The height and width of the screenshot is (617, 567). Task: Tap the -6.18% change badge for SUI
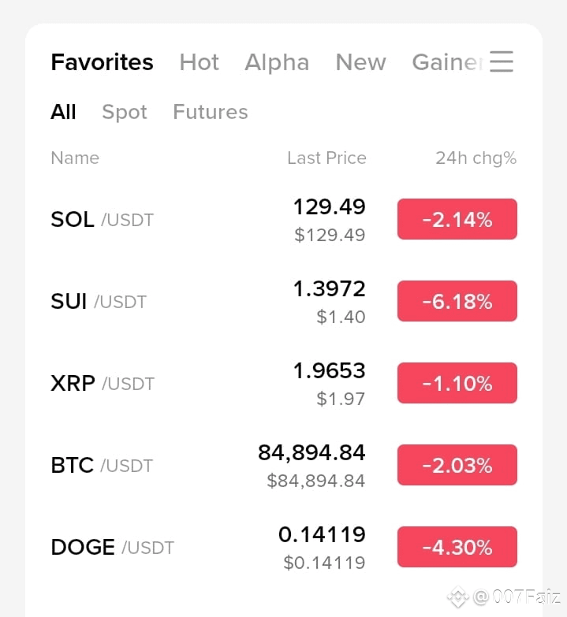pyautogui.click(x=457, y=301)
